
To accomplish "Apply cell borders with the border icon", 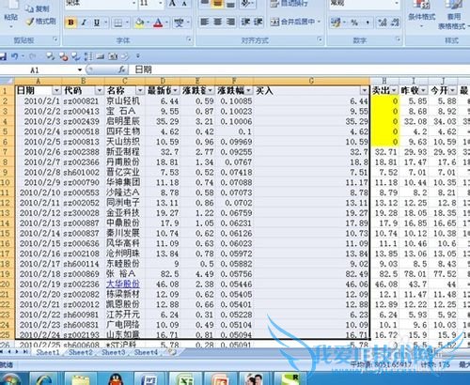I will click(x=118, y=23).
